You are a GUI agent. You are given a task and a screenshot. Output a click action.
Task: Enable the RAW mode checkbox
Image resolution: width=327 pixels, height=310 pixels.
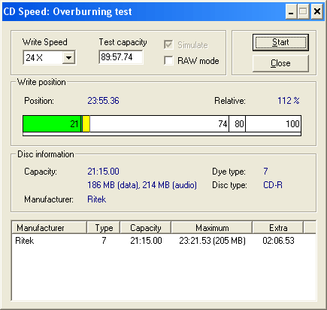168,60
